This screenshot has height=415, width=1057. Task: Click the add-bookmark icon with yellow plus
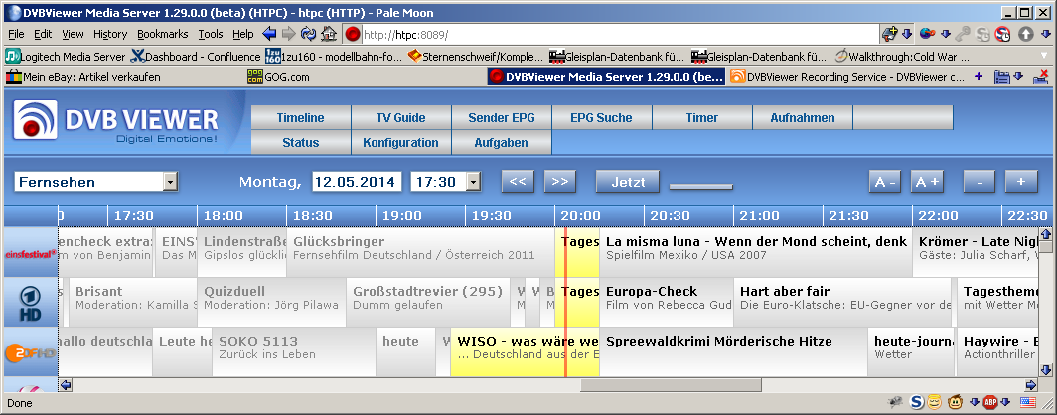[890, 34]
